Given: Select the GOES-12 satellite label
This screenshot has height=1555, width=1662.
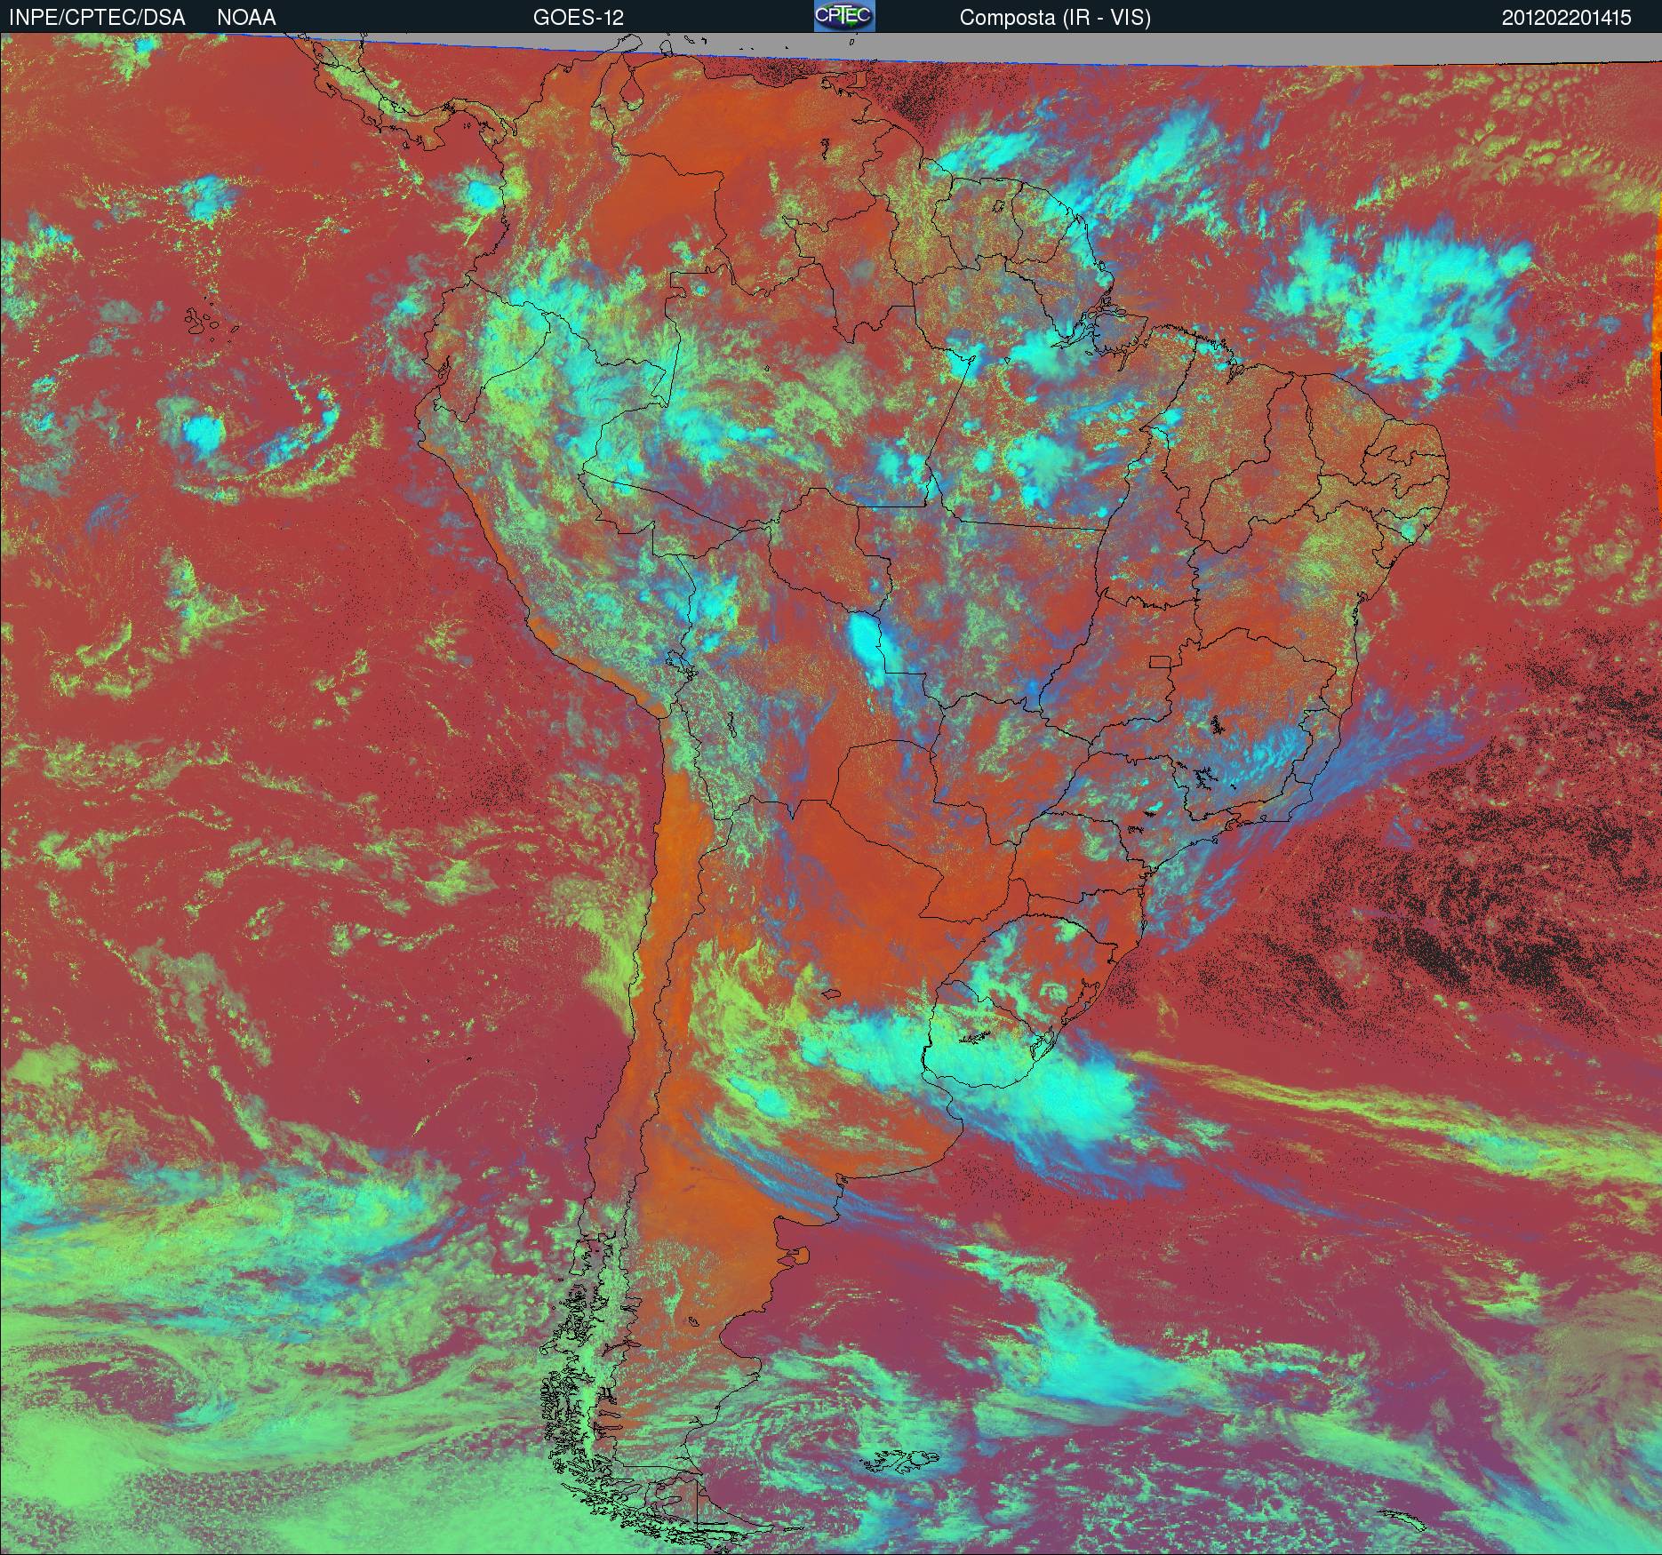Looking at the screenshot, I should [x=579, y=18].
